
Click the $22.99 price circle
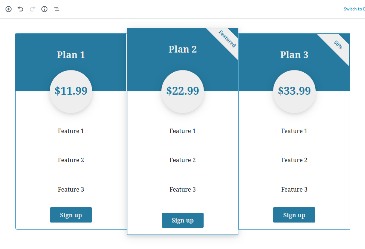(183, 91)
